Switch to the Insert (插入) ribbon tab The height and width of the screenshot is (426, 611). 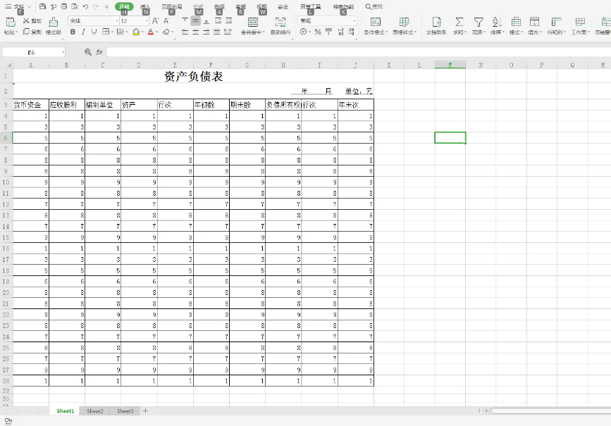pyautogui.click(x=145, y=6)
